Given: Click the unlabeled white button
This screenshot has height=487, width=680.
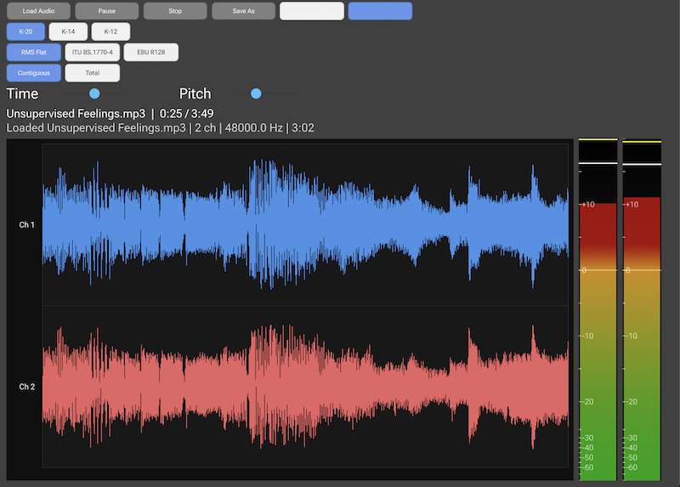Looking at the screenshot, I should tap(312, 11).
